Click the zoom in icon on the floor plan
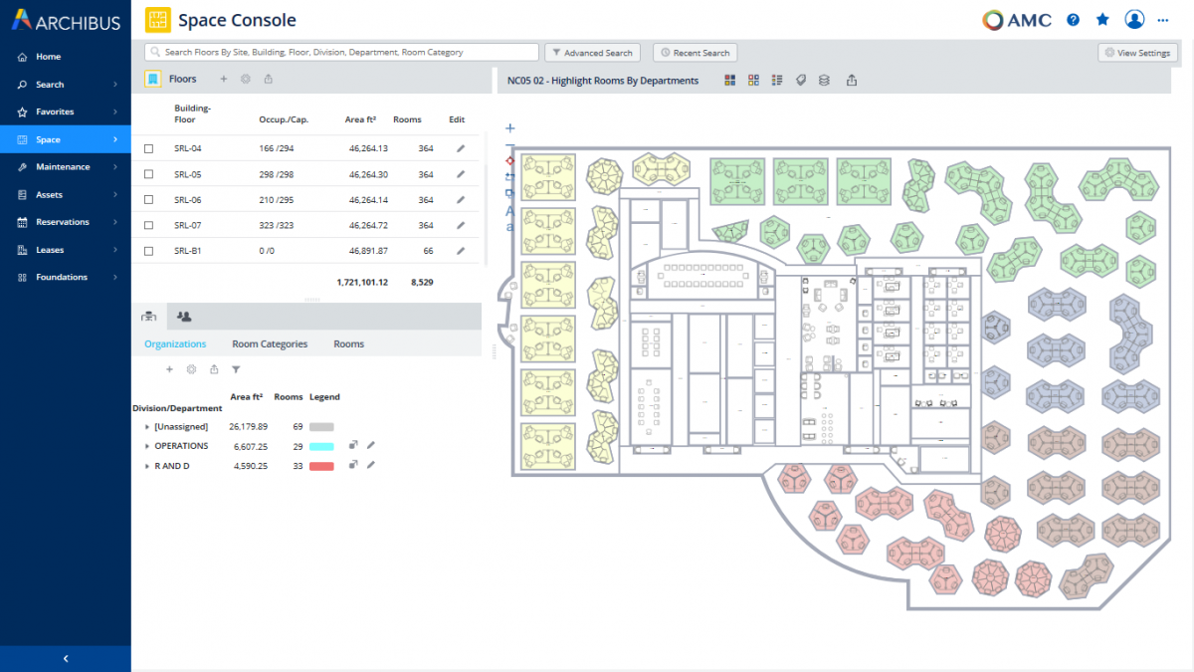1194x672 pixels. coord(509,128)
